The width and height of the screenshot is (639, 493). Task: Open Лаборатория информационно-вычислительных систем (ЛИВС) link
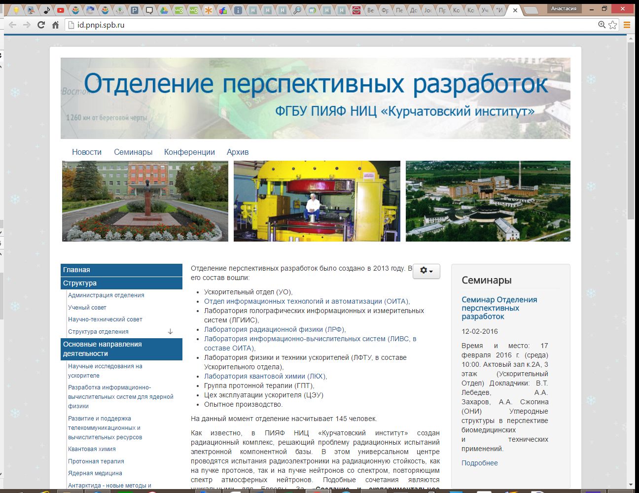(x=310, y=343)
